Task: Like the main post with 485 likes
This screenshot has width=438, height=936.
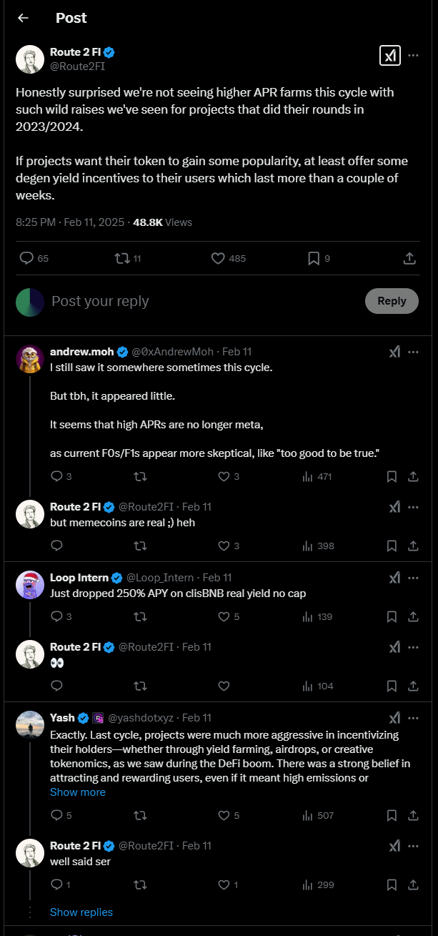Action: click(x=228, y=258)
